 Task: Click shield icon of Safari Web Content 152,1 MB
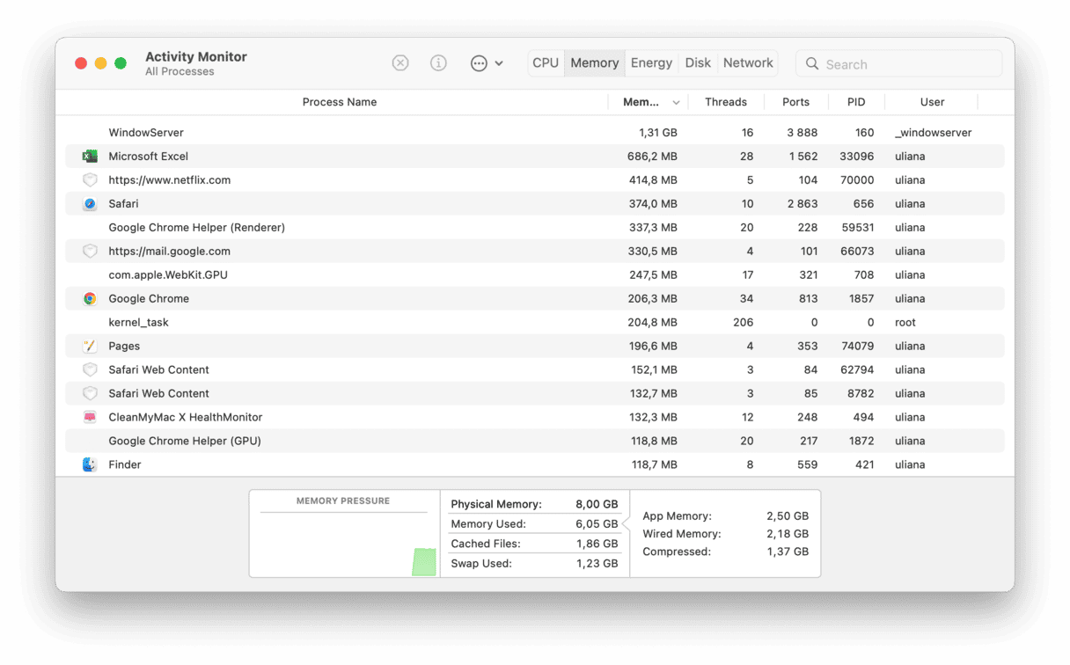coord(90,370)
